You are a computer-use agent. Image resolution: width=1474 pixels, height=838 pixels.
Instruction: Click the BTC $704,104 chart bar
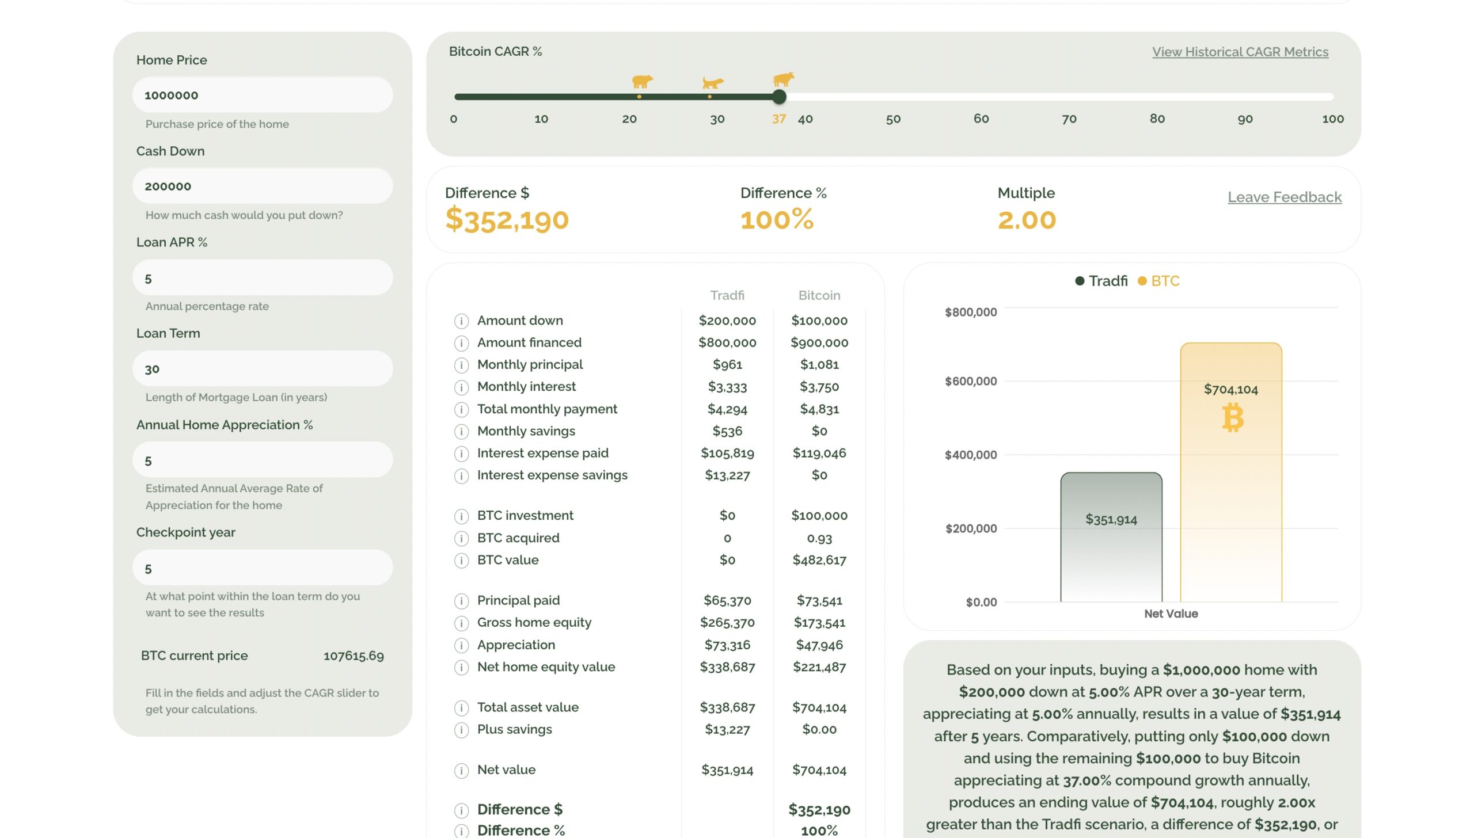[x=1231, y=472]
